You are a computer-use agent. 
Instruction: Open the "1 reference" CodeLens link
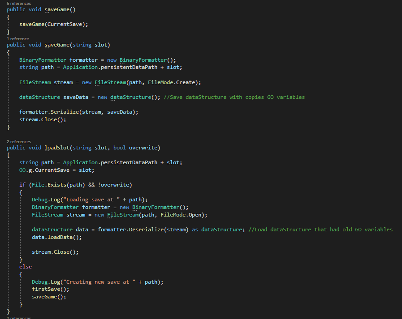coord(17,38)
